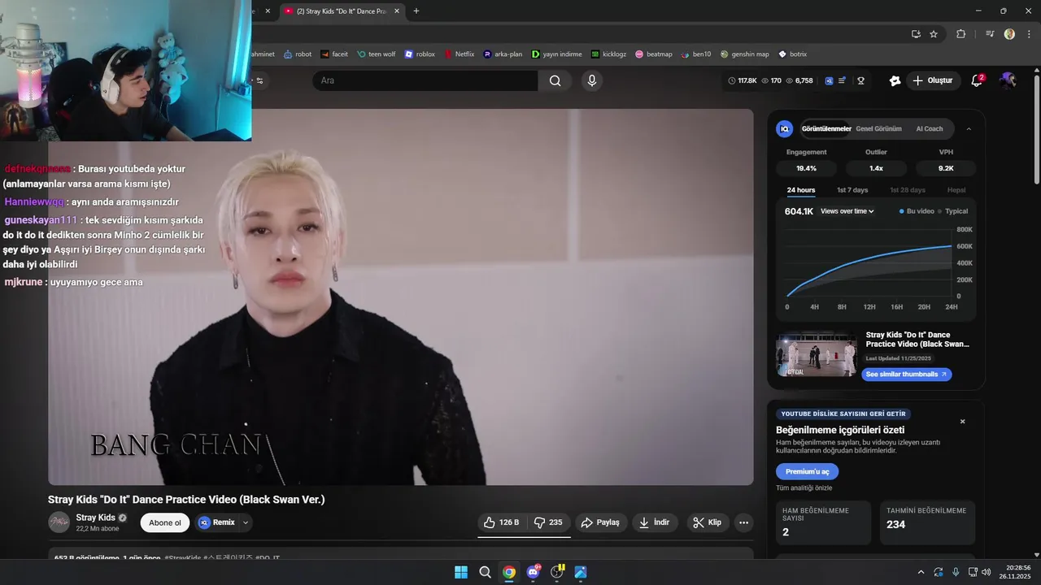
Task: Open the Views over time dropdown
Action: 847,211
